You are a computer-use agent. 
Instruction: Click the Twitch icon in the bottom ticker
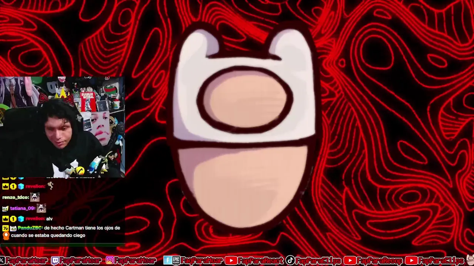pos(55,260)
